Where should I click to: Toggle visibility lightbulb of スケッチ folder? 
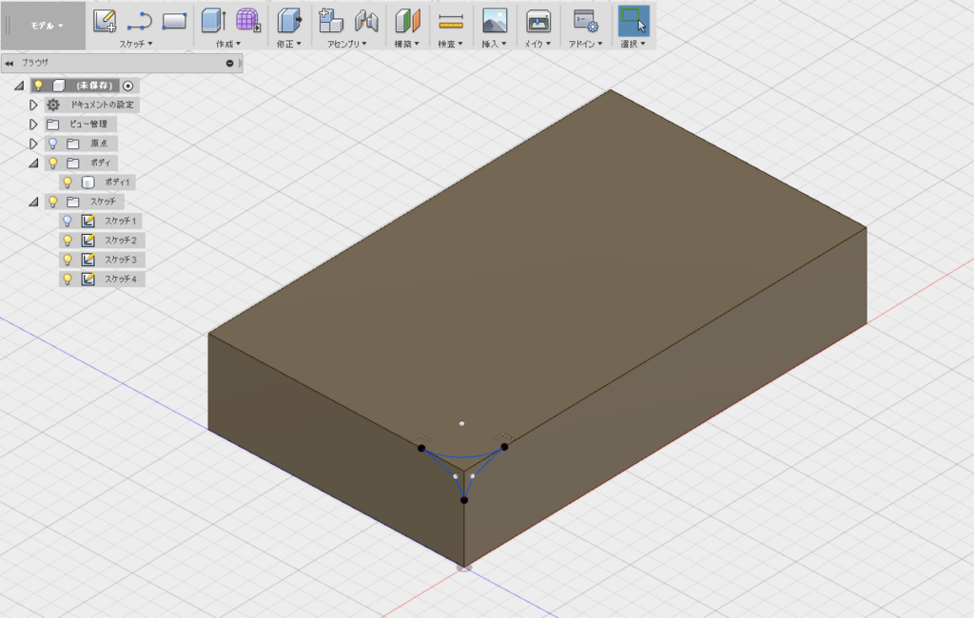click(53, 202)
